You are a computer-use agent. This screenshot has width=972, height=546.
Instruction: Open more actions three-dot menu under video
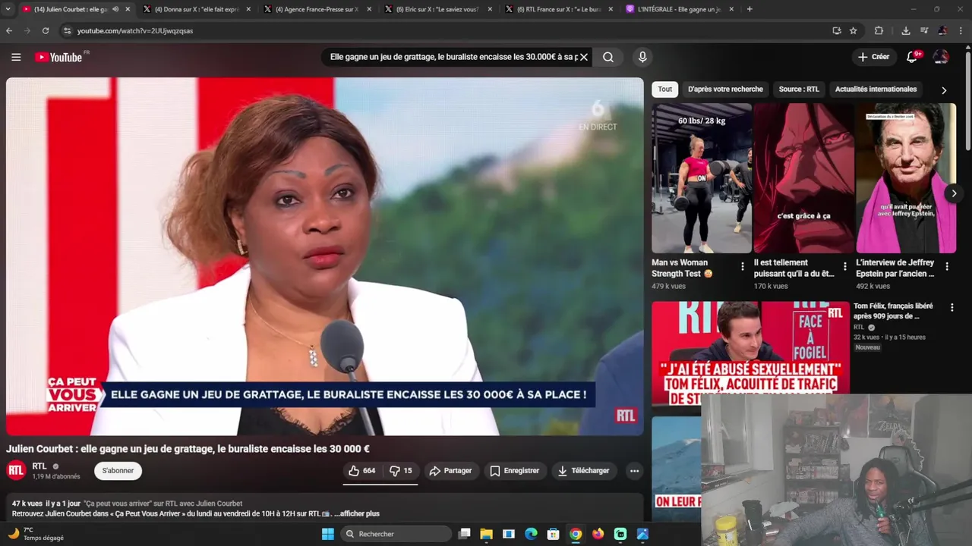[634, 471]
